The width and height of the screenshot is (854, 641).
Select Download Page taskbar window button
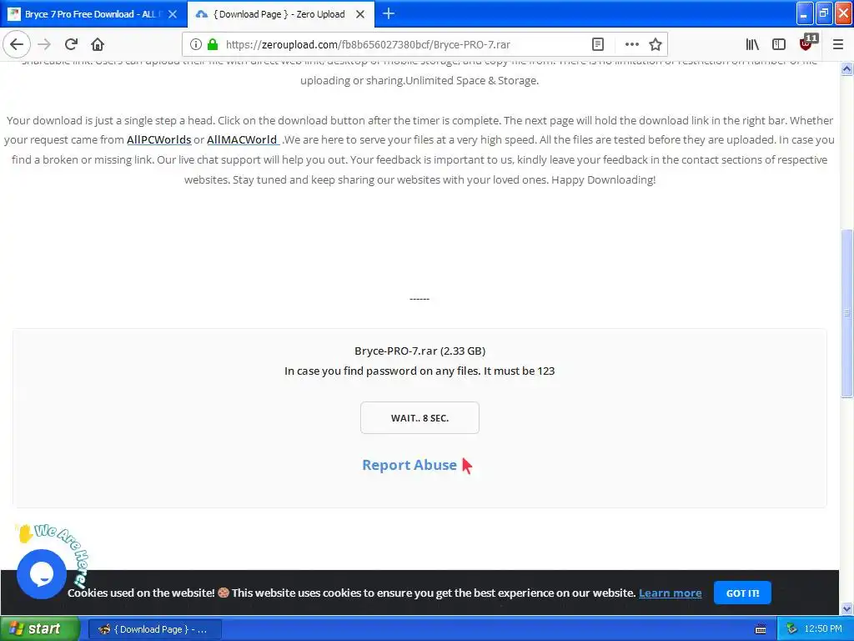point(154,629)
